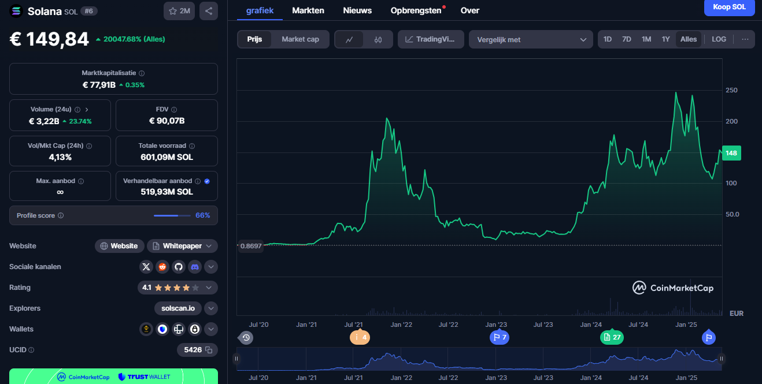This screenshot has width=762, height=384.
Task: Switch chart to candlestick view
Action: click(378, 39)
